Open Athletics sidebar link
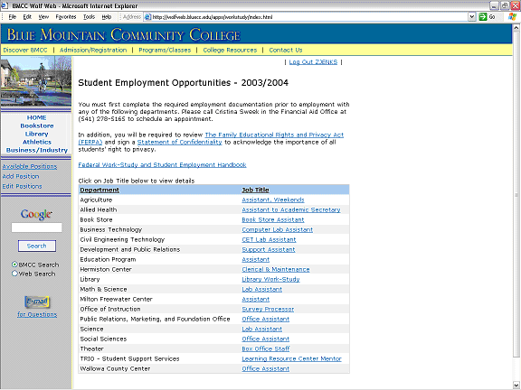This screenshot has width=521, height=390. coord(37,142)
